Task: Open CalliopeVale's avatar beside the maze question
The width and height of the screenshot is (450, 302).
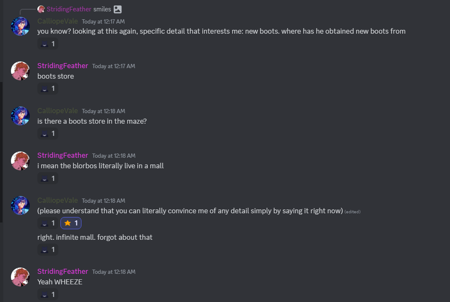Action: pyautogui.click(x=20, y=116)
